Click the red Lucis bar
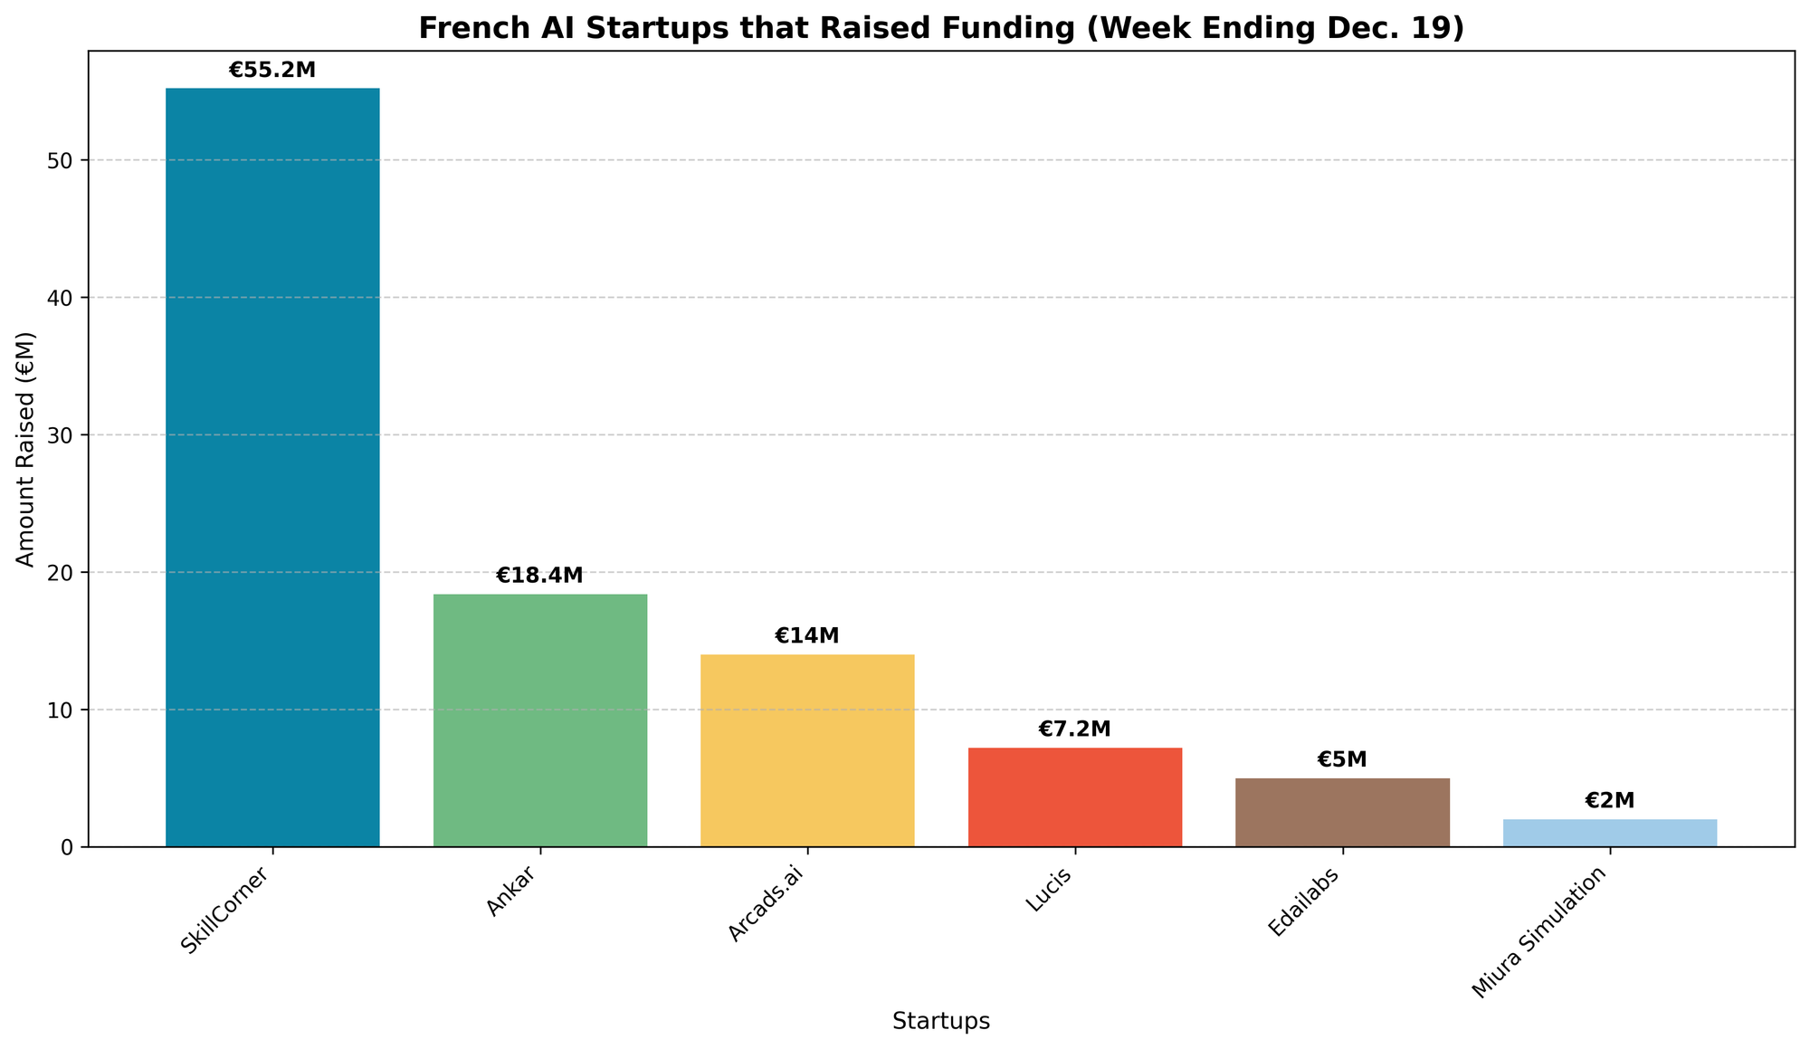 click(x=1074, y=796)
